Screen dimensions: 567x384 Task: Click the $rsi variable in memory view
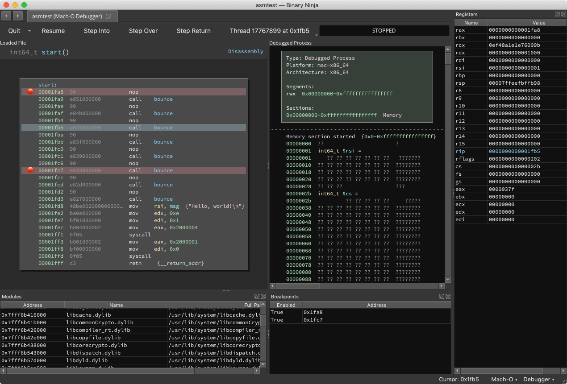pos(349,151)
